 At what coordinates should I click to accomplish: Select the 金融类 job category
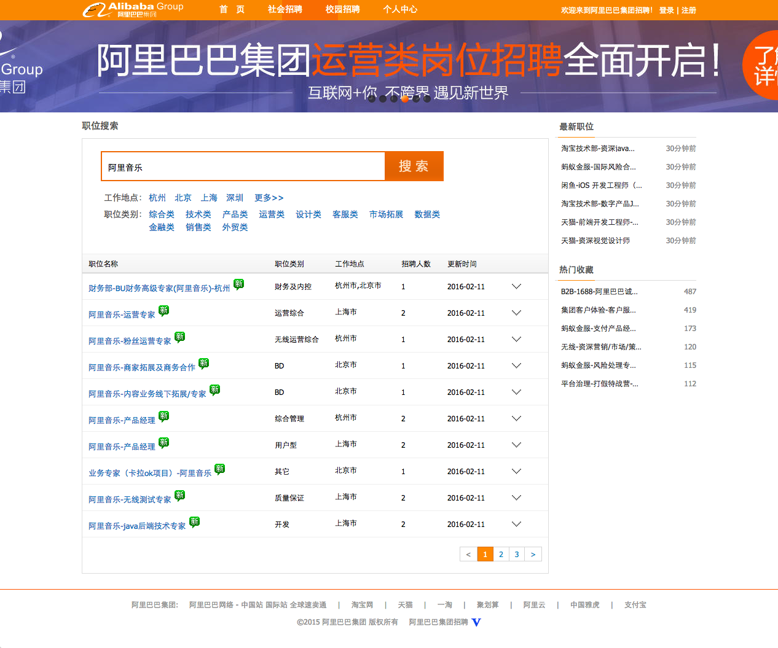coord(162,227)
